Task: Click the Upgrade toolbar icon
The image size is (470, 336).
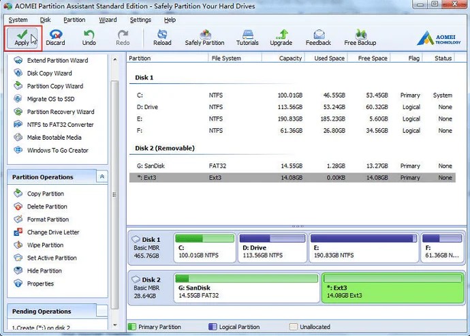Action: pyautogui.click(x=281, y=38)
